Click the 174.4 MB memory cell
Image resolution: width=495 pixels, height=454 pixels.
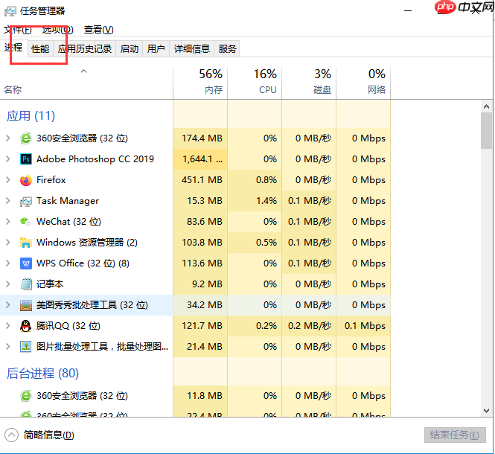[x=200, y=138]
